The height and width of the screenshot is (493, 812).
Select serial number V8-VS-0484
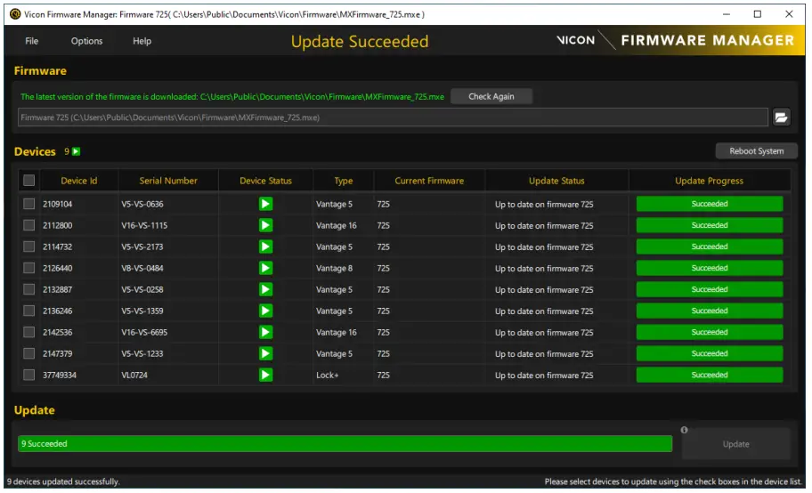point(142,268)
